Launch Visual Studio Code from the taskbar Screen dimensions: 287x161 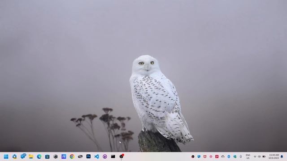tap(97, 157)
